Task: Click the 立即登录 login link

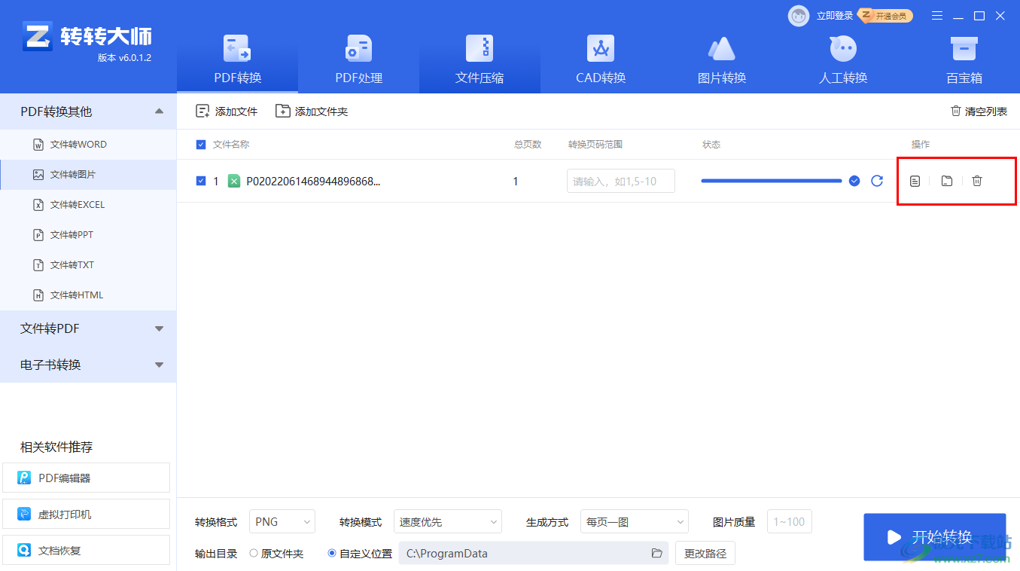Action: pyautogui.click(x=835, y=16)
